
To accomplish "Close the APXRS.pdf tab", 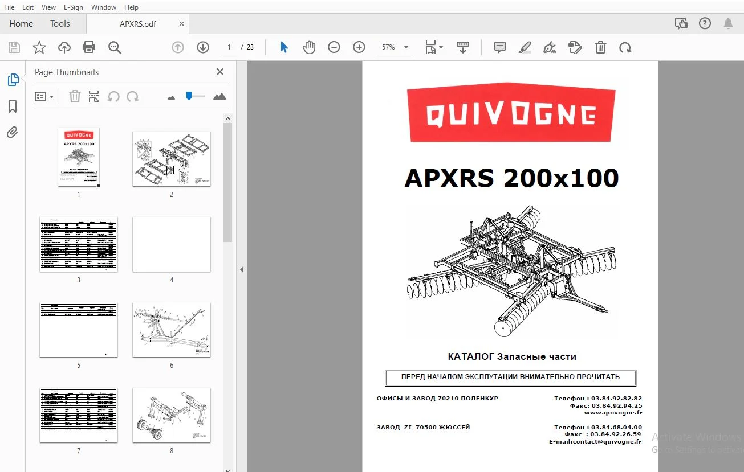I will (182, 24).
